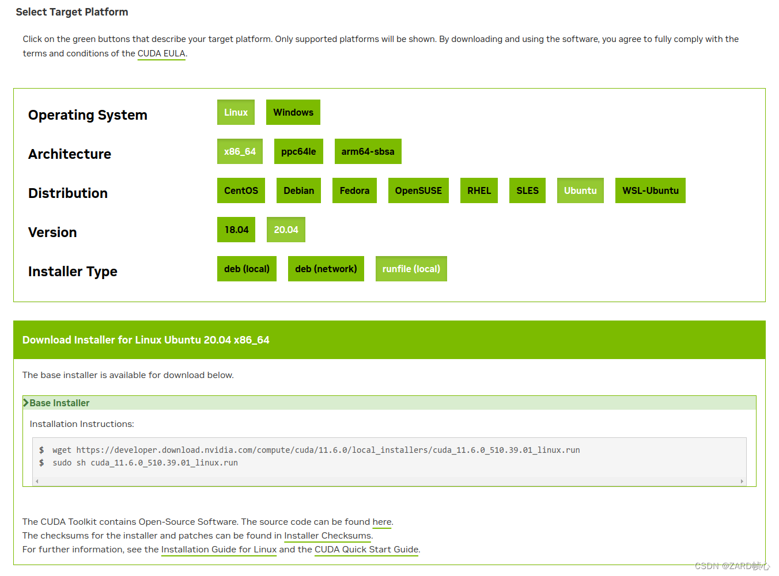Choose deb (network) installer type
Screen dimensions: 779x576
[326, 269]
